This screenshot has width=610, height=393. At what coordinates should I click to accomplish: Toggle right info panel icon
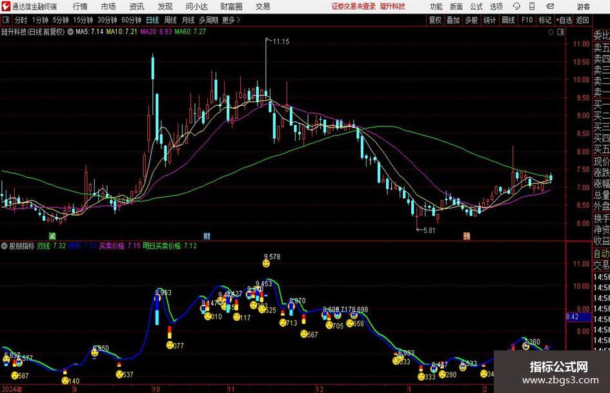pyautogui.click(x=560, y=32)
